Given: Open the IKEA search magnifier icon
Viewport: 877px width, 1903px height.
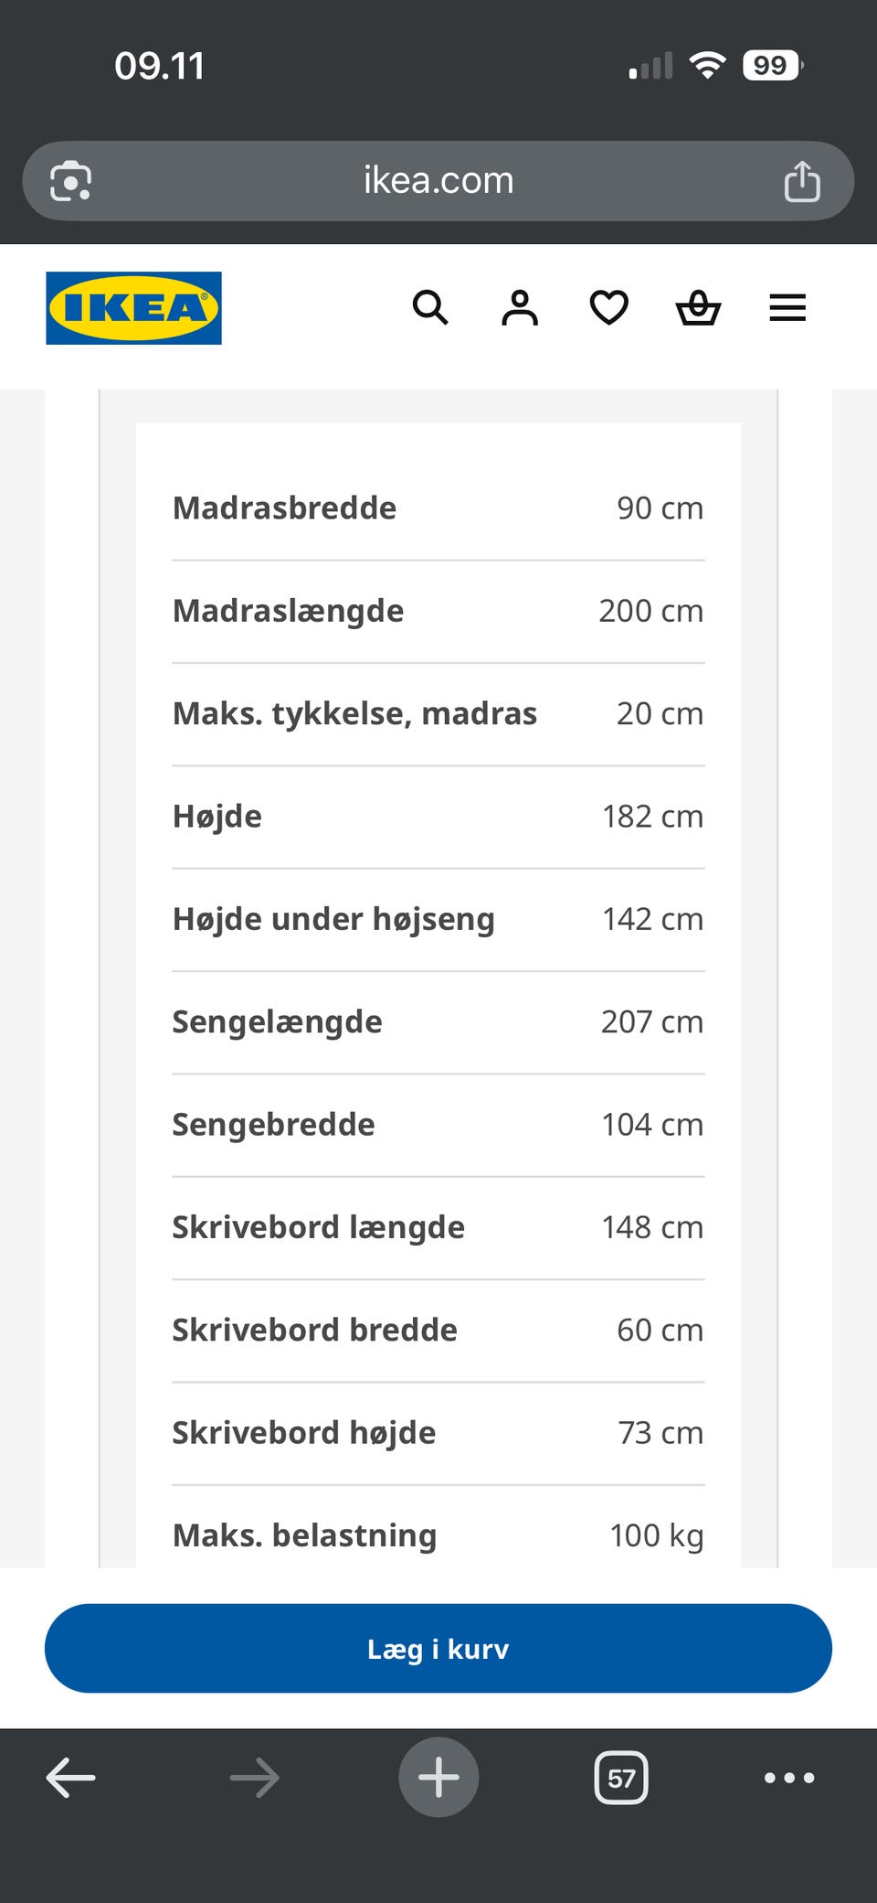Looking at the screenshot, I should (430, 308).
